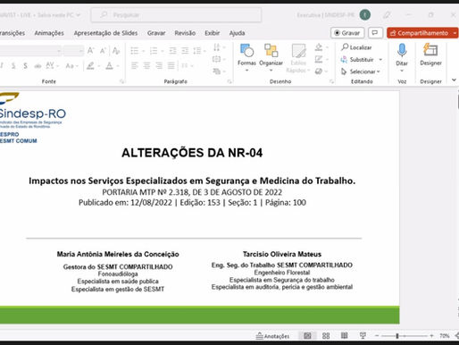
Task: Switch to Slide Sorter view
Action: [x=326, y=336]
